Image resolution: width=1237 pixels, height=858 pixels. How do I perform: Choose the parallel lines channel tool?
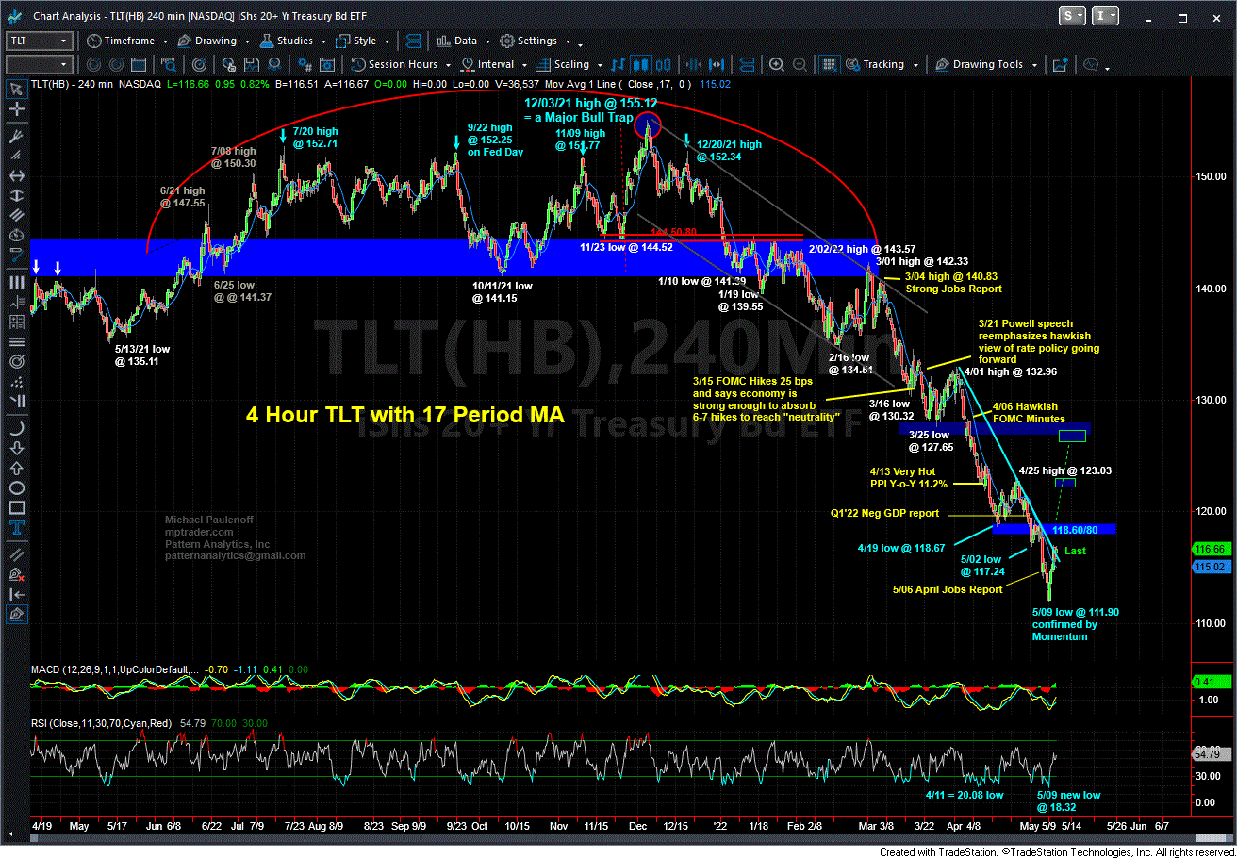click(16, 215)
